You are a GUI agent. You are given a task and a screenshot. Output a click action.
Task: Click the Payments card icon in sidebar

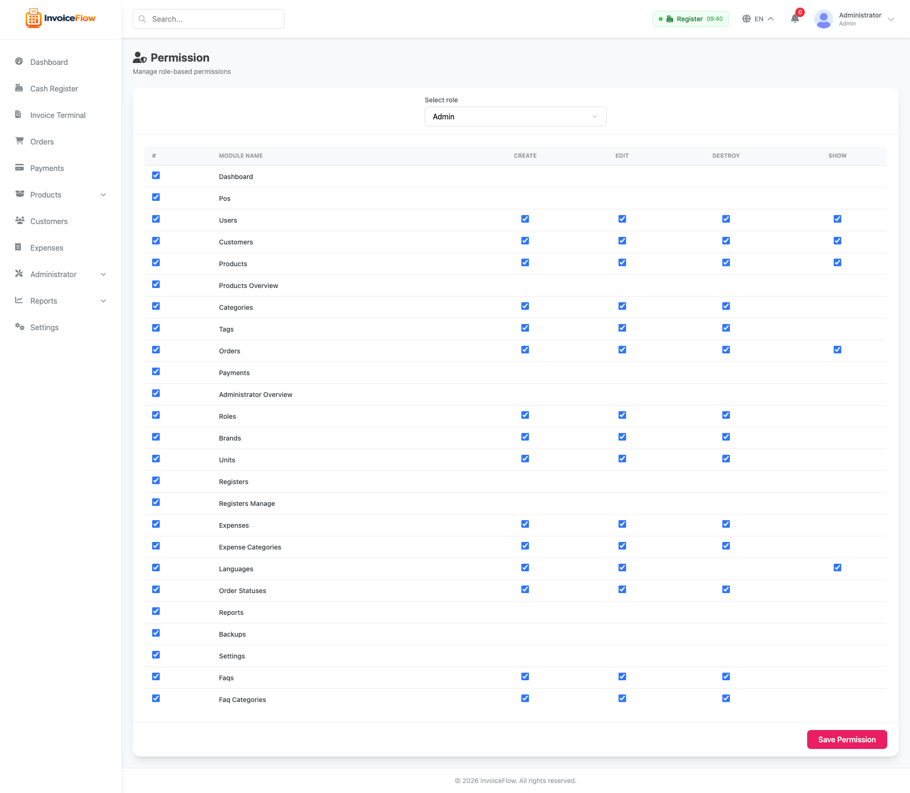point(19,168)
